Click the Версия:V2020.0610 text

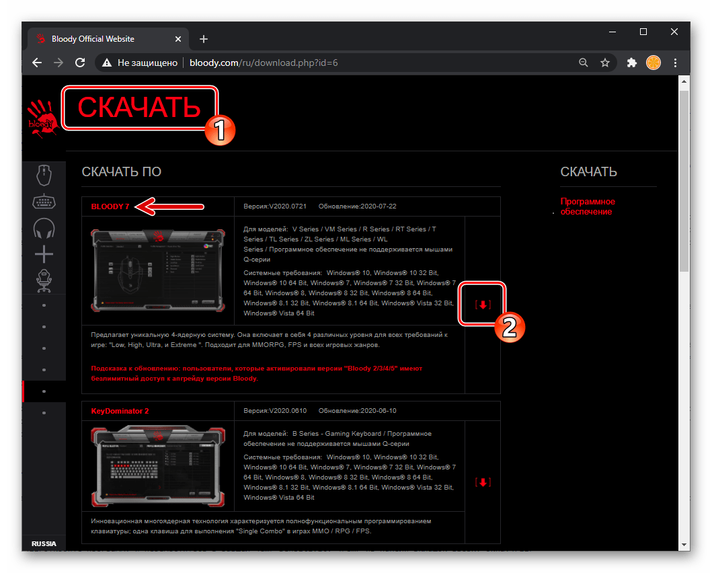tap(275, 410)
